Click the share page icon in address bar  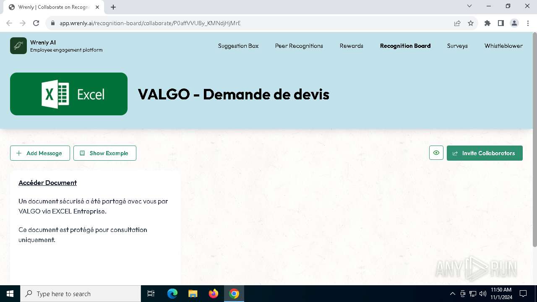point(457,23)
